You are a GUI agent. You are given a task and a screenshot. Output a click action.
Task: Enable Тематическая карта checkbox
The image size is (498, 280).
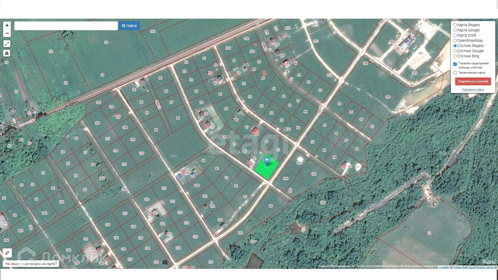tap(455, 73)
